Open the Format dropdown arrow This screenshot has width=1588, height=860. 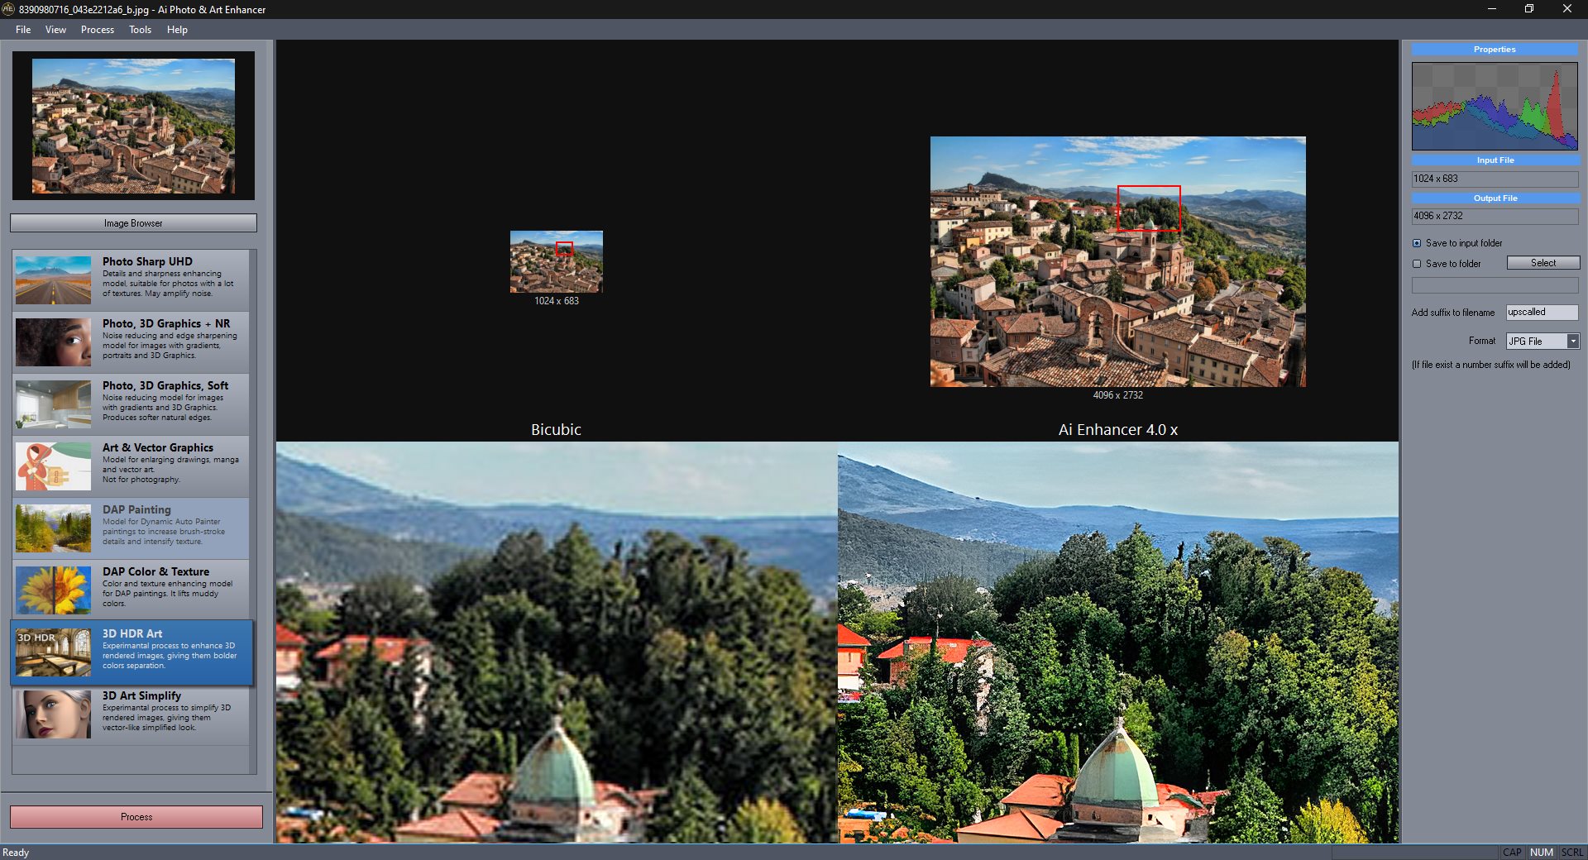coord(1572,342)
